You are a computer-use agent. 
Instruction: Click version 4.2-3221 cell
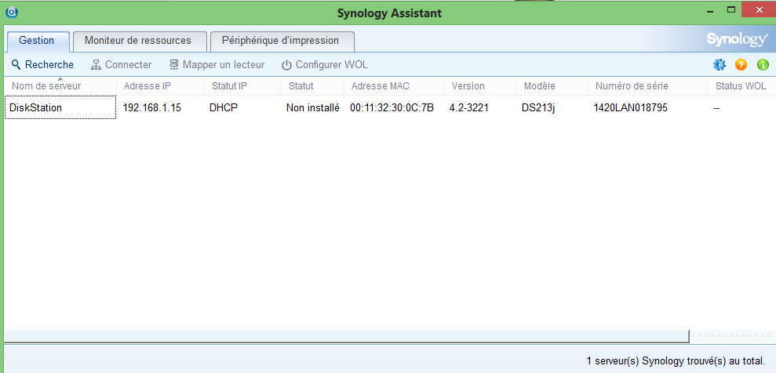468,107
